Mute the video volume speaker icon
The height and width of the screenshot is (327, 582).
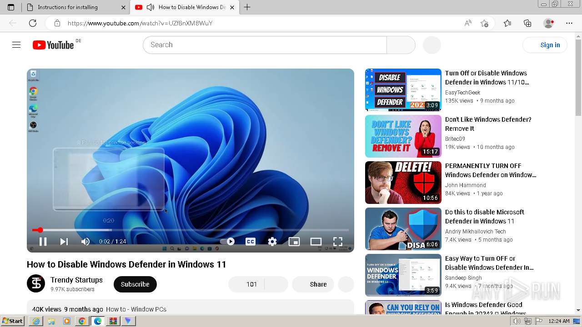85,242
